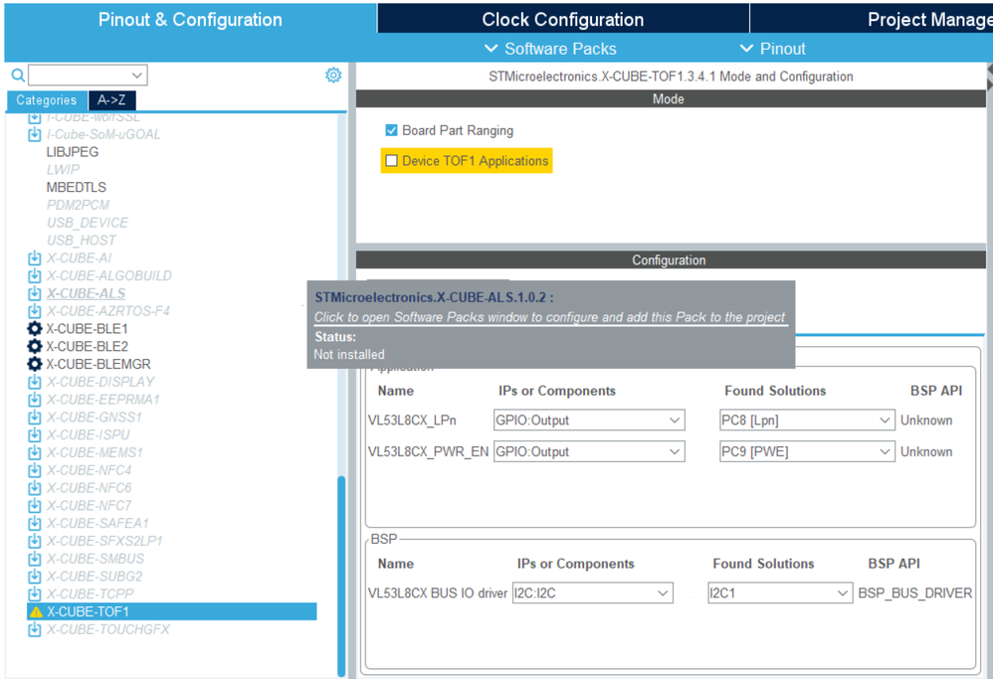Open VL53L8CX_LPn GPIO:Output dropdown

(589, 421)
